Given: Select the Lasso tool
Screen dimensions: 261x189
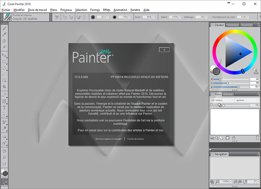Looking at the screenshot, I should [x=4, y=68].
